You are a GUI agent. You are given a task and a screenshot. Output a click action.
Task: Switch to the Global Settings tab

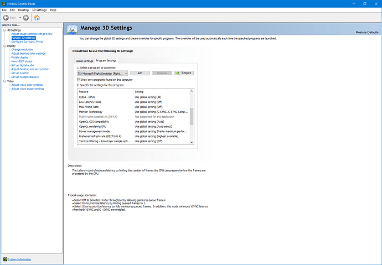pyautogui.click(x=84, y=61)
